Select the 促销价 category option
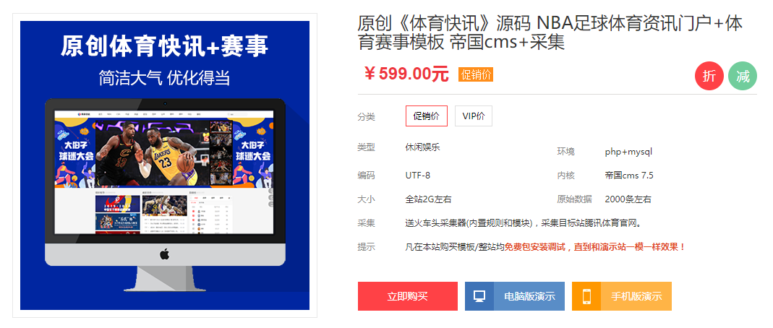This screenshot has height=328, width=773. point(427,116)
